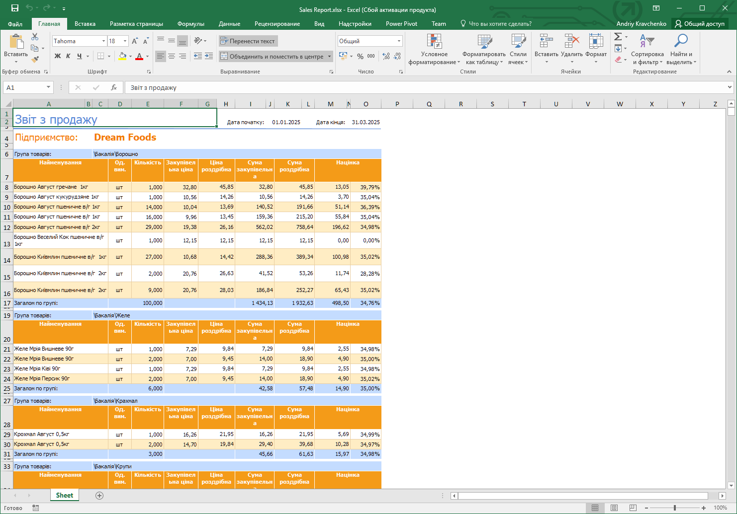Increase font size with the large A icon
The width and height of the screenshot is (737, 514).
click(x=135, y=41)
